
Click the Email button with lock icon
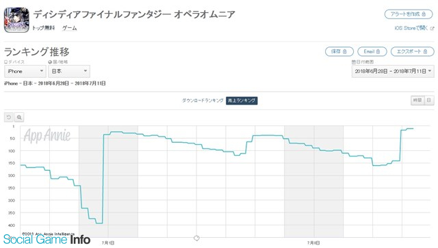[372, 51]
